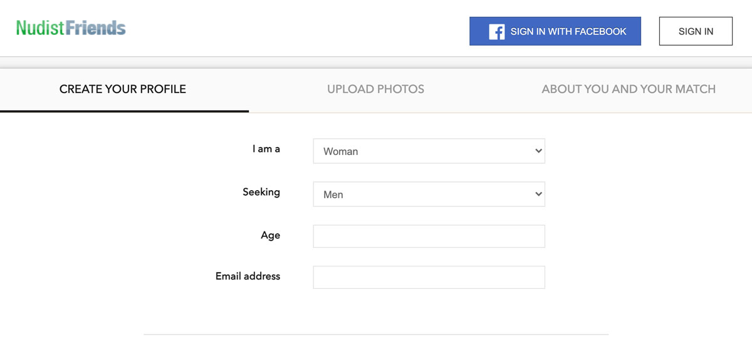This screenshot has height=352, width=752.
Task: Click the "Email address" field label
Action: [x=248, y=276]
